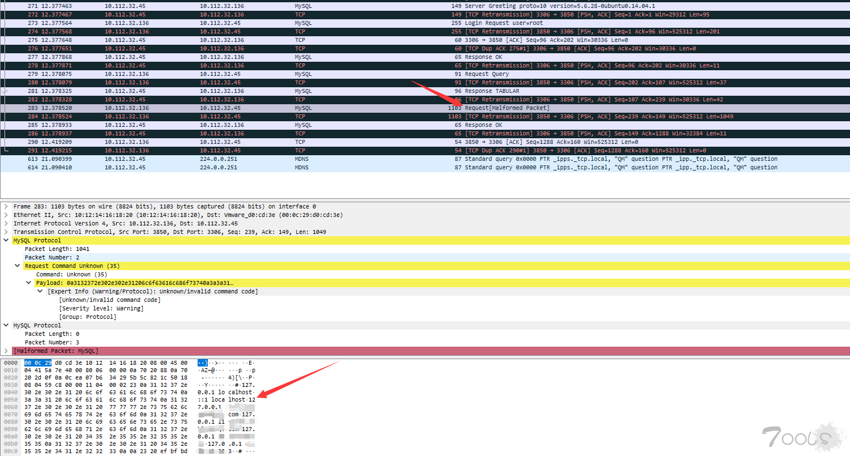Select packet 614 MDNS query row
The height and width of the screenshot is (456, 850).
tap(425, 167)
